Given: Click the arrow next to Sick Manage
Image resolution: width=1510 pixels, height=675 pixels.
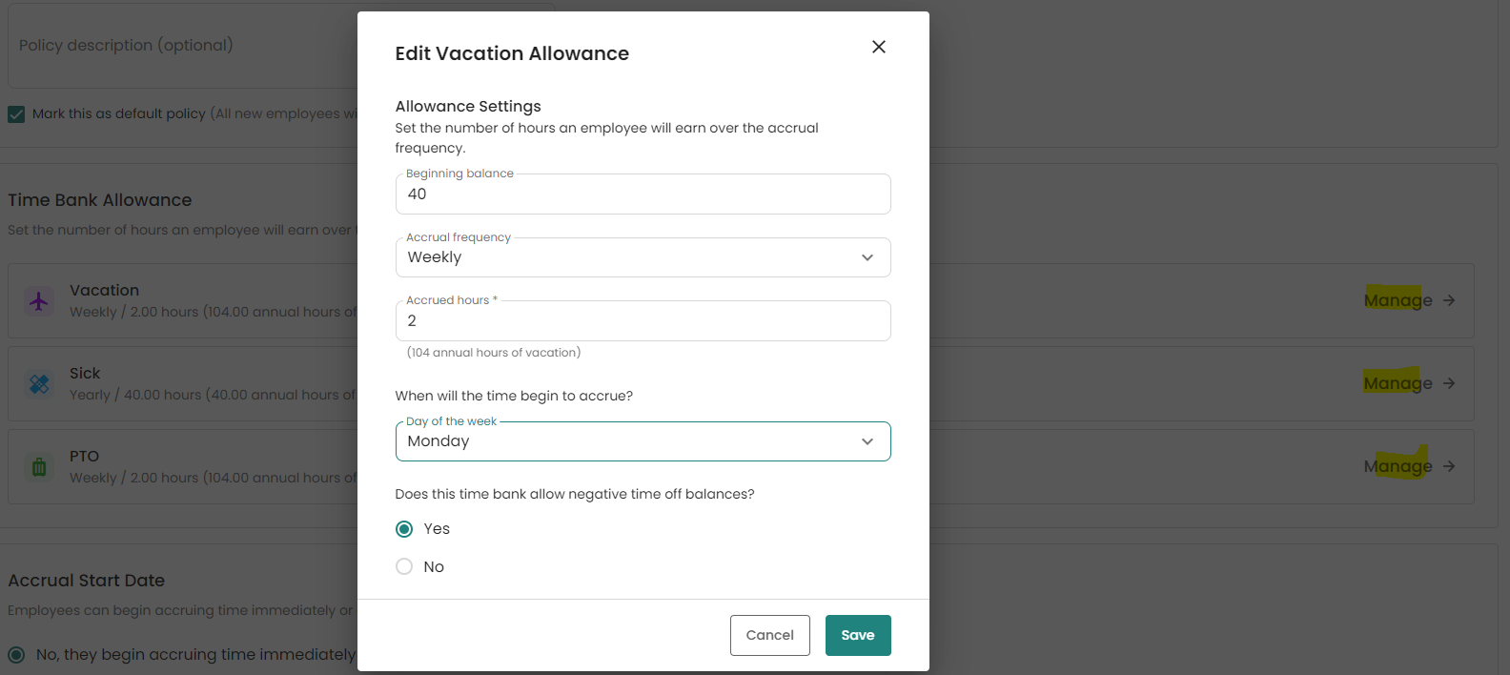Looking at the screenshot, I should 1449,383.
